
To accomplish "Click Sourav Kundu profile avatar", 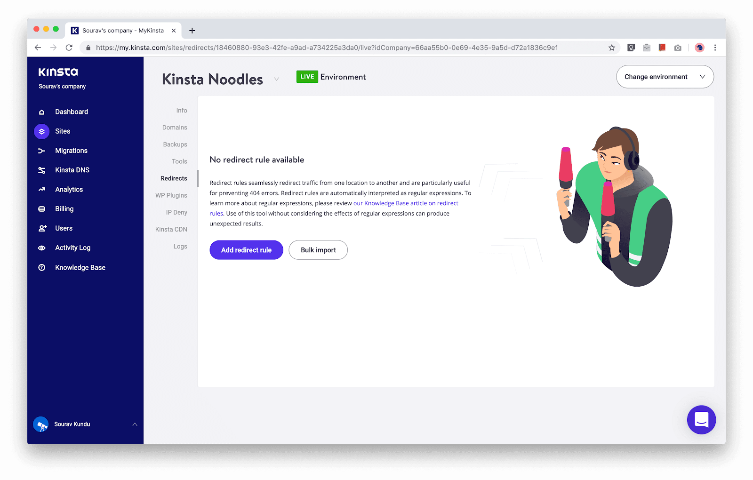I will click(x=41, y=424).
